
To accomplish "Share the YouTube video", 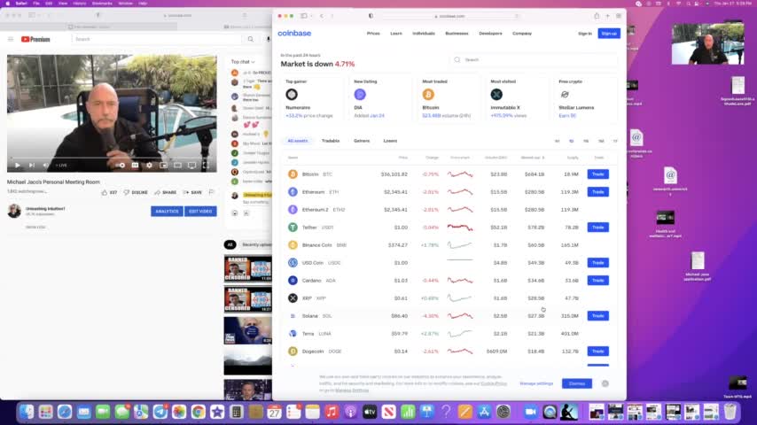I will 166,192.
